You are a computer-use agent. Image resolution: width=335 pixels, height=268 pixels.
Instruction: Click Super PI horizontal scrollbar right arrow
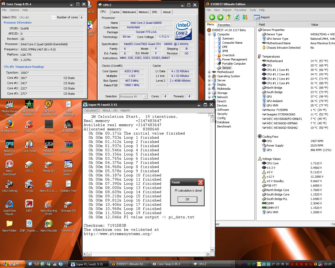click(x=208, y=254)
